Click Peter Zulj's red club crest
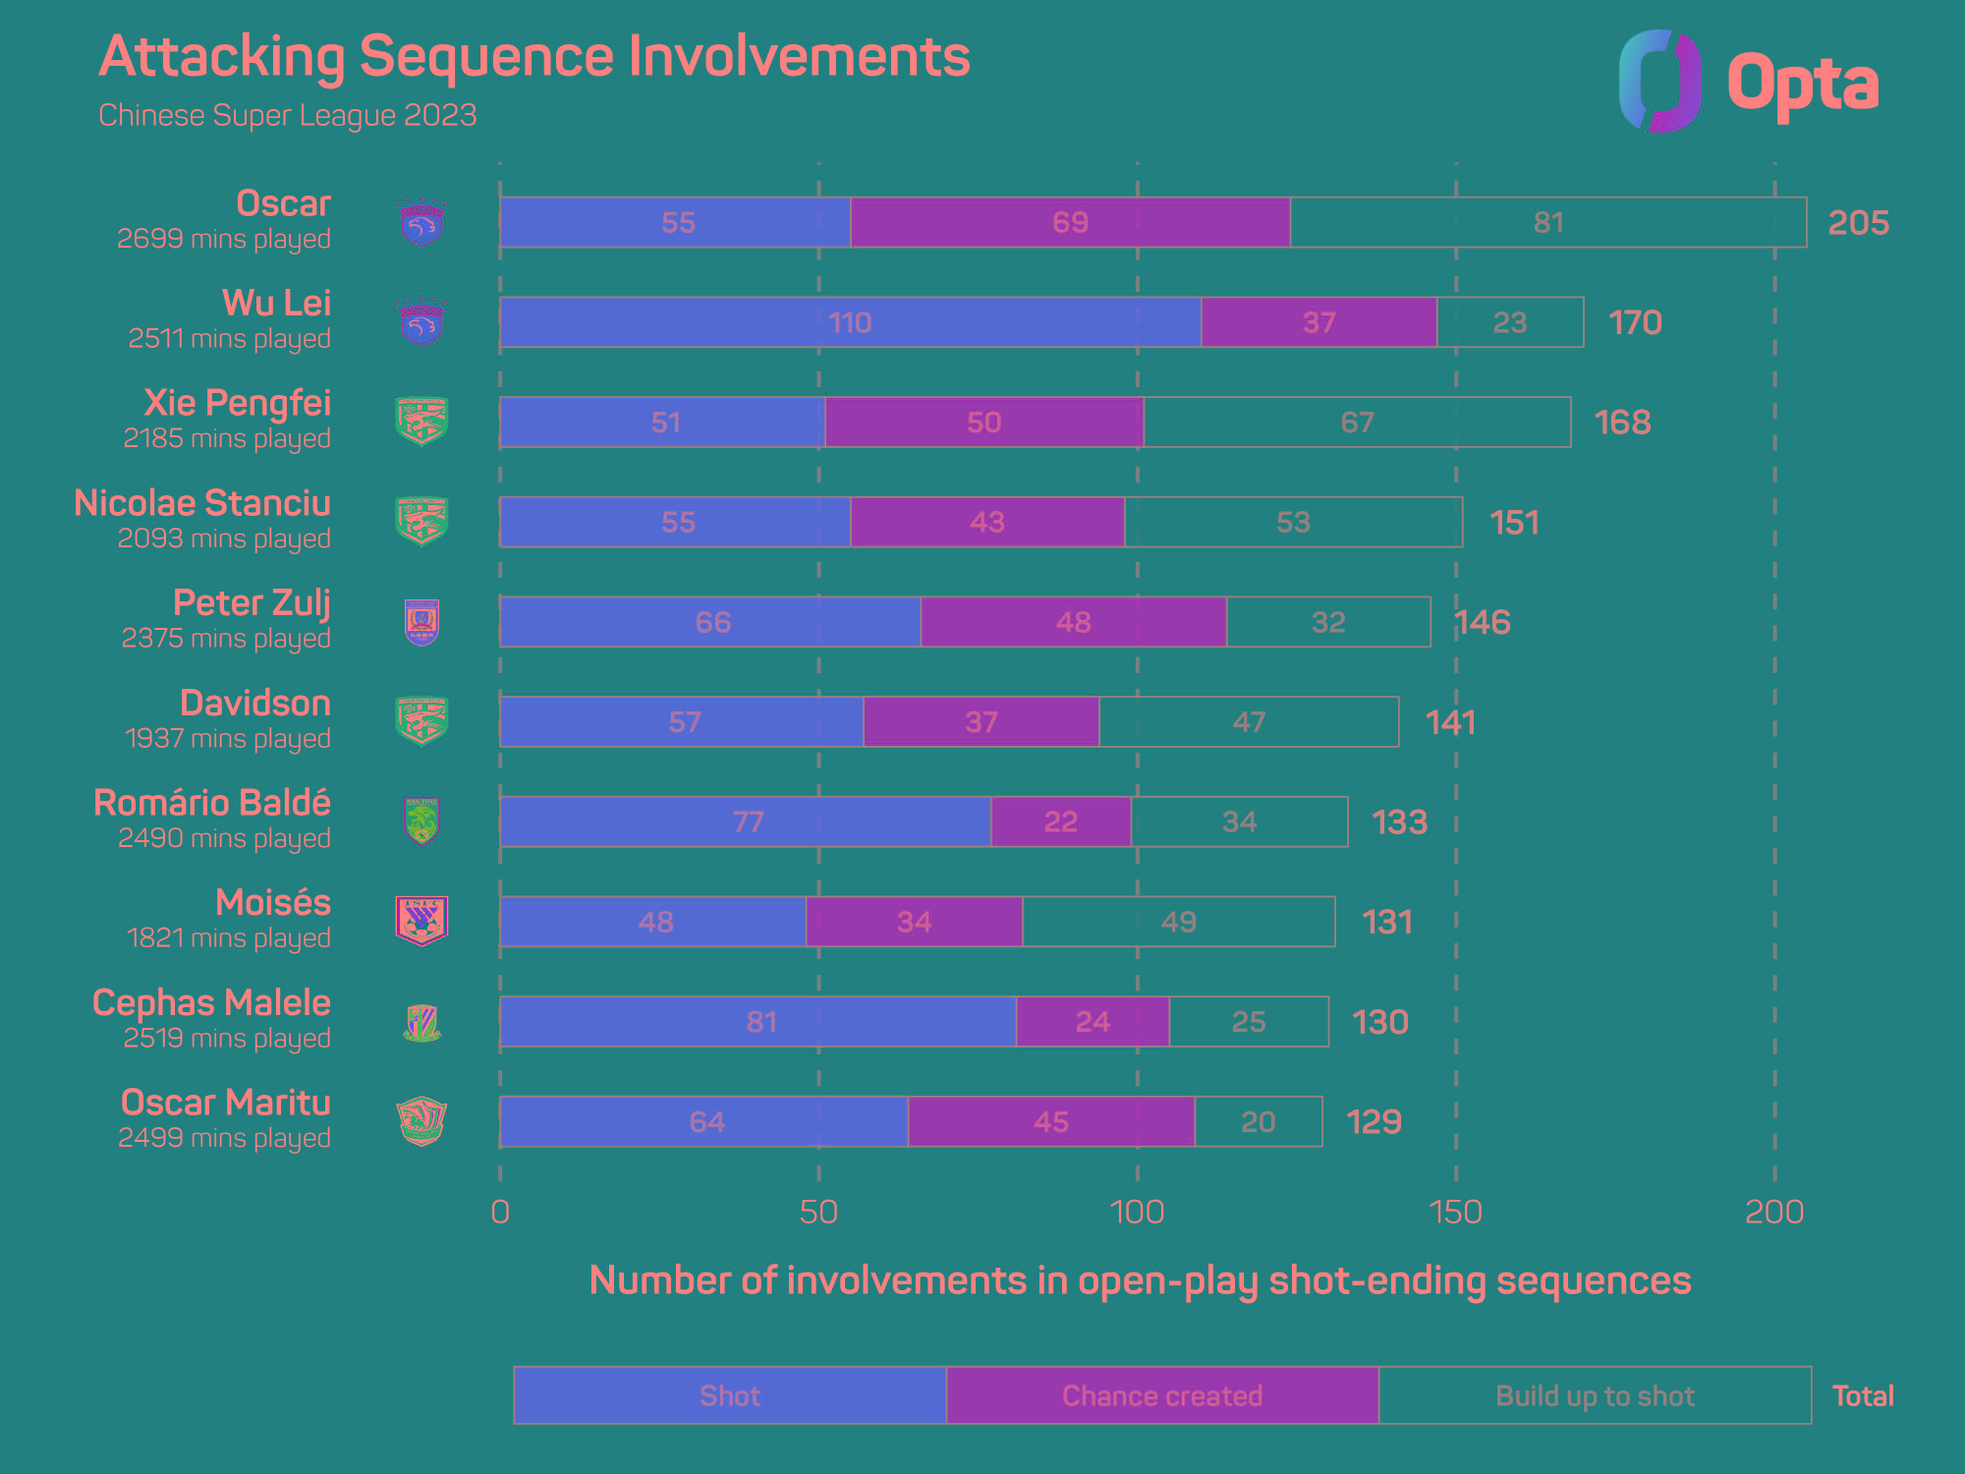The height and width of the screenshot is (1474, 1965). pyautogui.click(x=421, y=622)
